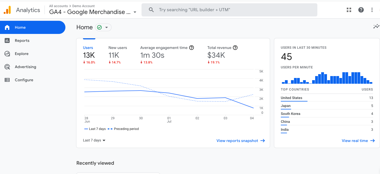Click arrow icon beside View reports snapshot
380x174 pixels.
tap(263, 141)
